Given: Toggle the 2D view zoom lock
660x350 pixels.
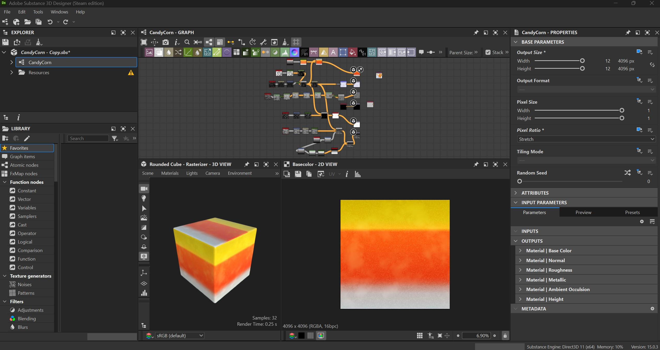Looking at the screenshot, I should pyautogui.click(x=505, y=336).
